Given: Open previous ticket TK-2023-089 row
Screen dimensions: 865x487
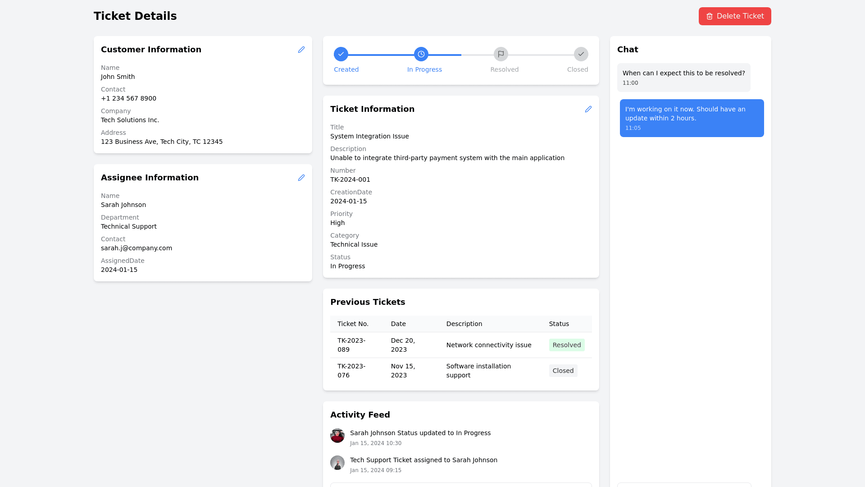Looking at the screenshot, I should pyautogui.click(x=351, y=345).
